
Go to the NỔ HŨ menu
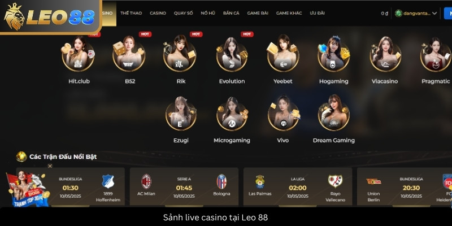(208, 13)
